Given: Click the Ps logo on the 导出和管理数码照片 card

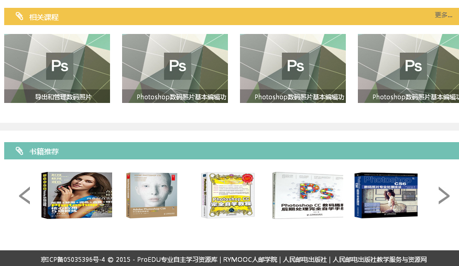Looking at the screenshot, I should [x=60, y=66].
